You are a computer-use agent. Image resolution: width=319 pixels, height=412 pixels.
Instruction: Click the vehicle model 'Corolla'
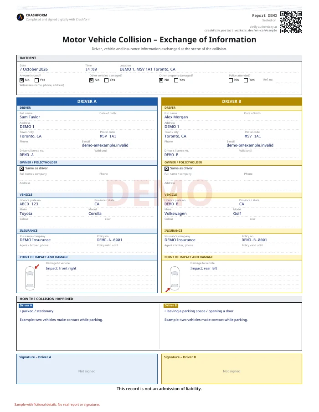[x=95, y=214]
